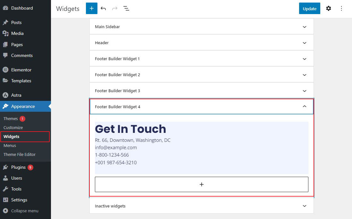
Task: Click the Pages icon in sidebar
Action: click(5, 45)
